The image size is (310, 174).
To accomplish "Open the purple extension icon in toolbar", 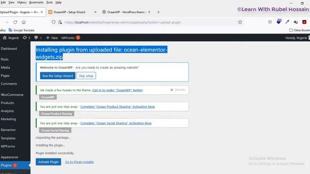I will (x=279, y=21).
